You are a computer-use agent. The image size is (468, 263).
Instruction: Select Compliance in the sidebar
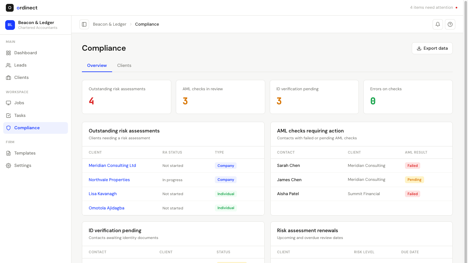(36, 128)
